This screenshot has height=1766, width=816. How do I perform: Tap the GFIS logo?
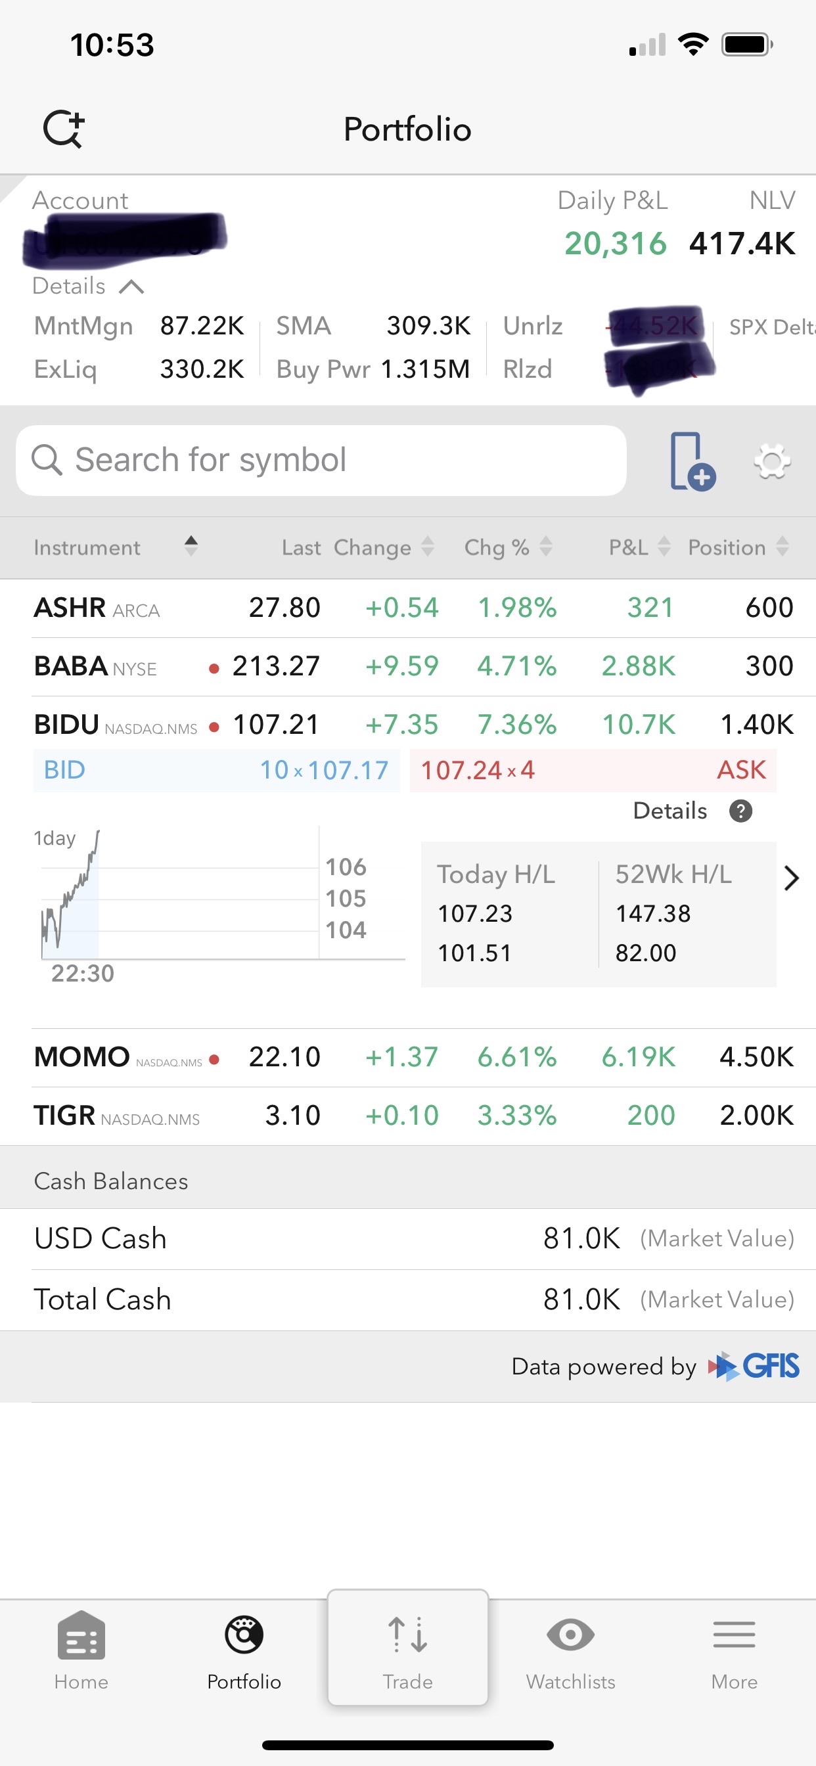pyautogui.click(x=754, y=1367)
